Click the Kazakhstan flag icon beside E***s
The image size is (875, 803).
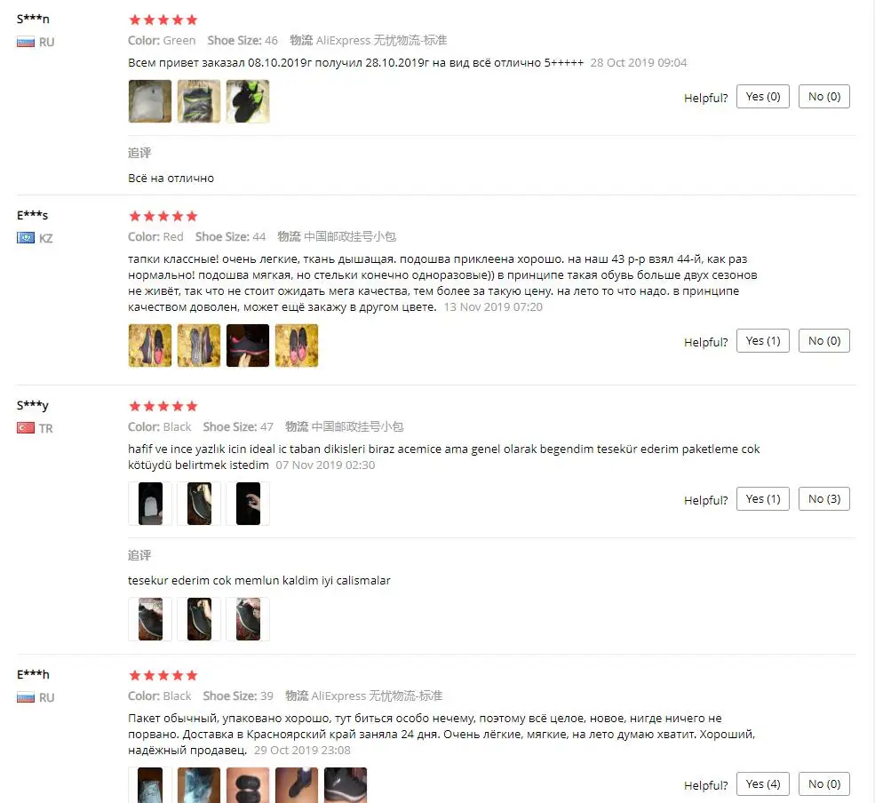tap(26, 238)
